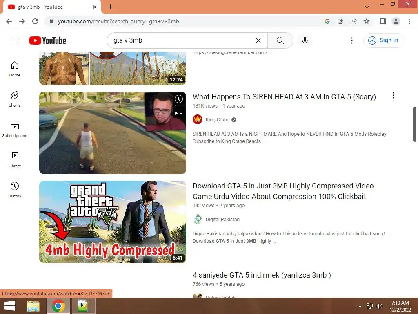418x314 pixels.
Task: Show hidden system tray icons arrow
Action: (x=360, y=306)
